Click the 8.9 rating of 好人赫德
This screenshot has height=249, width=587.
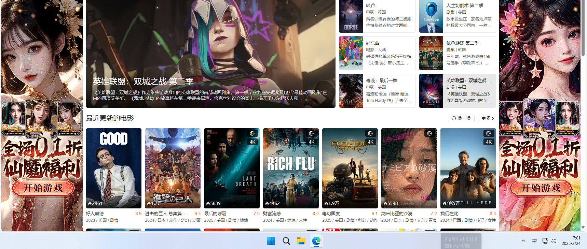pos(138,214)
